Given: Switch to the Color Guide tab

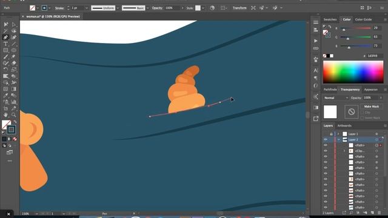Looking at the screenshot, I should point(363,19).
